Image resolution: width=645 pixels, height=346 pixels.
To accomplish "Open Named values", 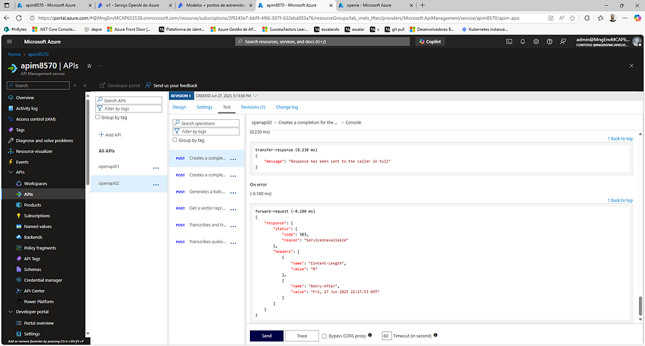I will [x=38, y=227].
